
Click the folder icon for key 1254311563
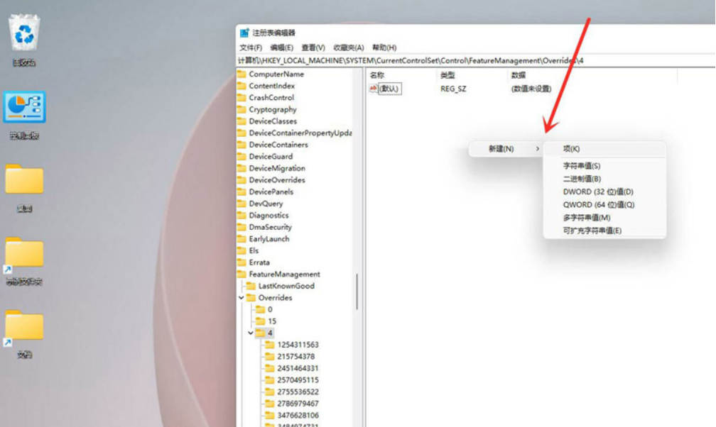269,345
